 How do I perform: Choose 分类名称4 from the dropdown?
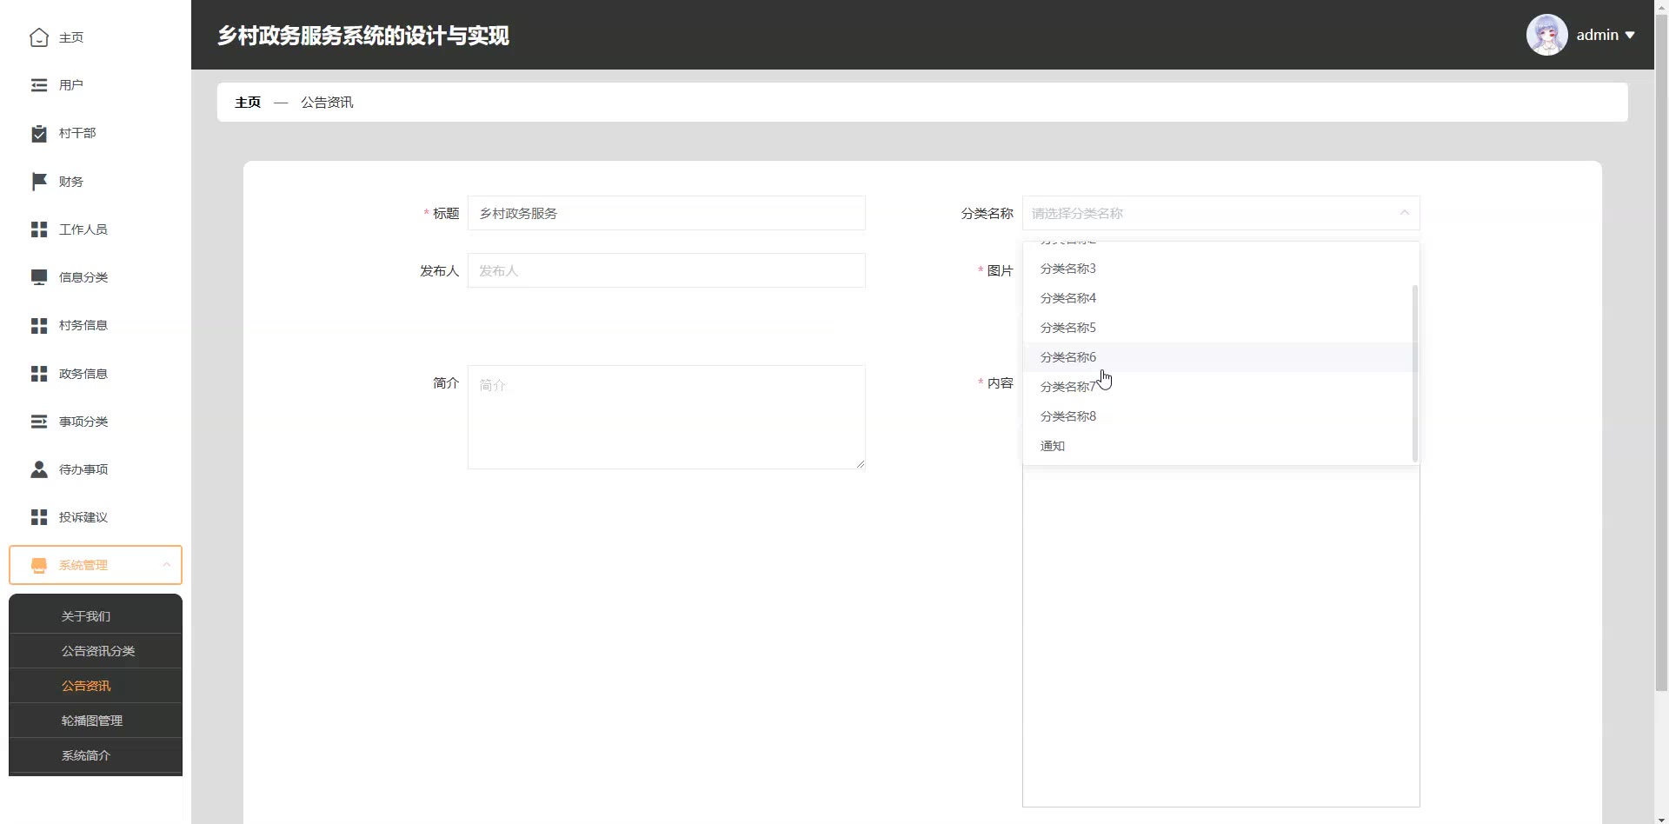tap(1218, 298)
